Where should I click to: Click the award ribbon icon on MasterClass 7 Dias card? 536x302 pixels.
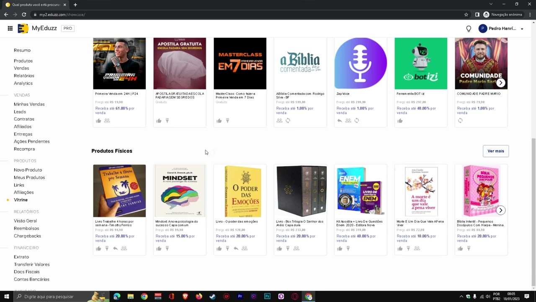pyautogui.click(x=227, y=121)
